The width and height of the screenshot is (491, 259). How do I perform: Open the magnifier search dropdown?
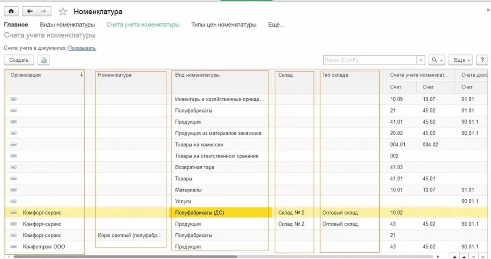(437, 60)
